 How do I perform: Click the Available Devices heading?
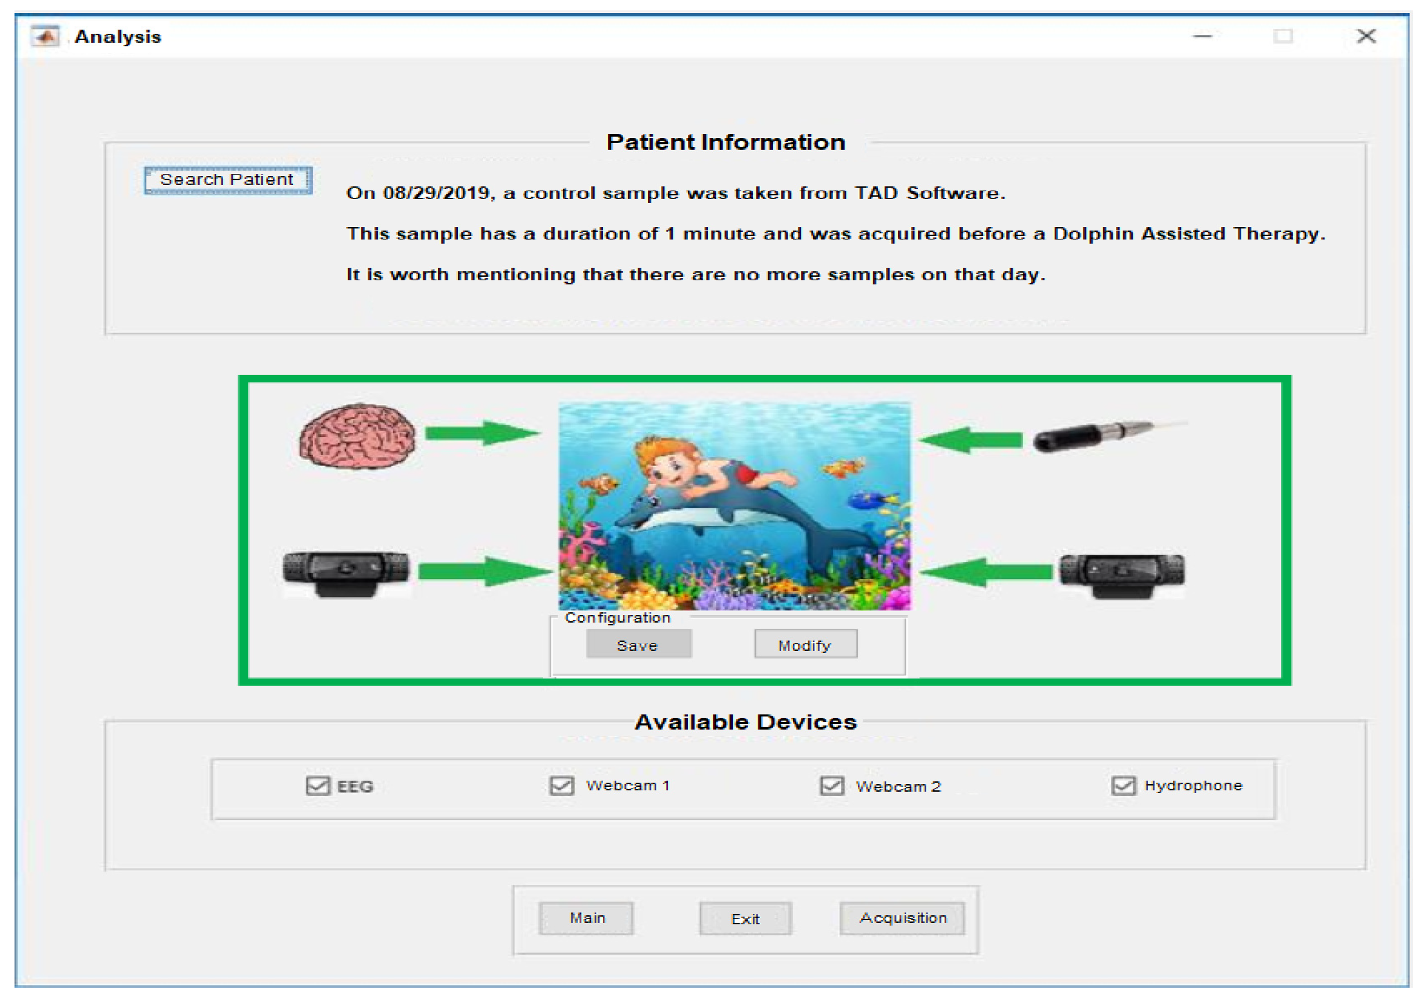coord(745,722)
